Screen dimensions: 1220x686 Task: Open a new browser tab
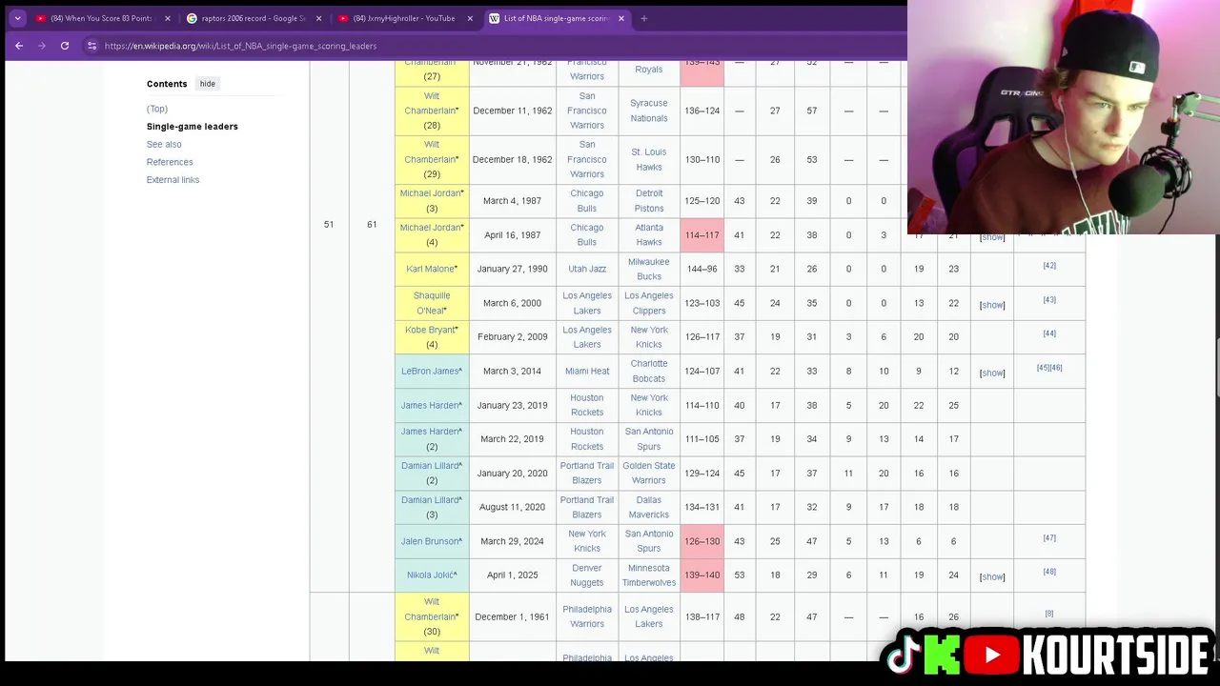pyautogui.click(x=643, y=18)
